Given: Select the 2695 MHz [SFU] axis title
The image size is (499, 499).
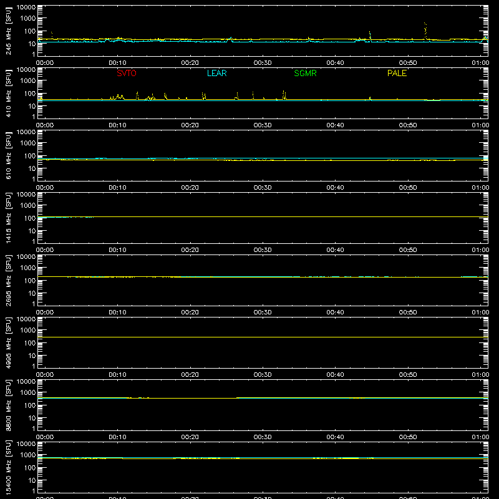Looking at the screenshot, I should click(8, 280).
